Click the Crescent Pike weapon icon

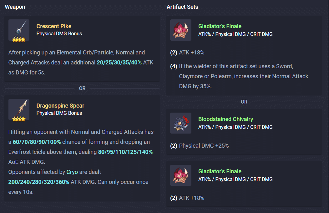click(x=19, y=30)
